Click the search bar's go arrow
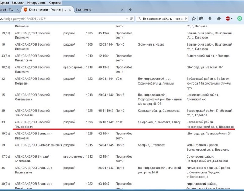The image size is (244, 191). point(185,19)
